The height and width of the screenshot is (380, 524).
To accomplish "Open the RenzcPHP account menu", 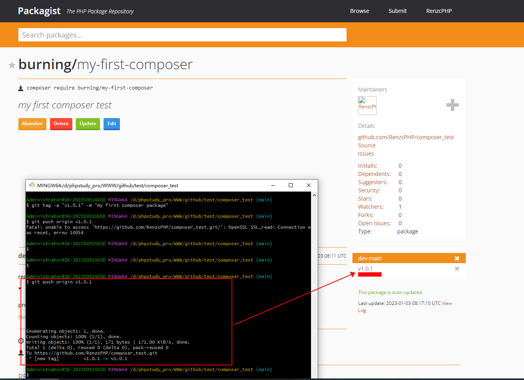I will pos(439,11).
